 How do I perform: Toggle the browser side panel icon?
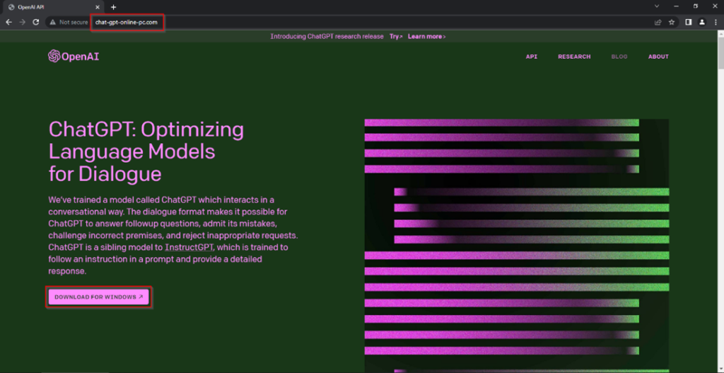[x=689, y=22]
